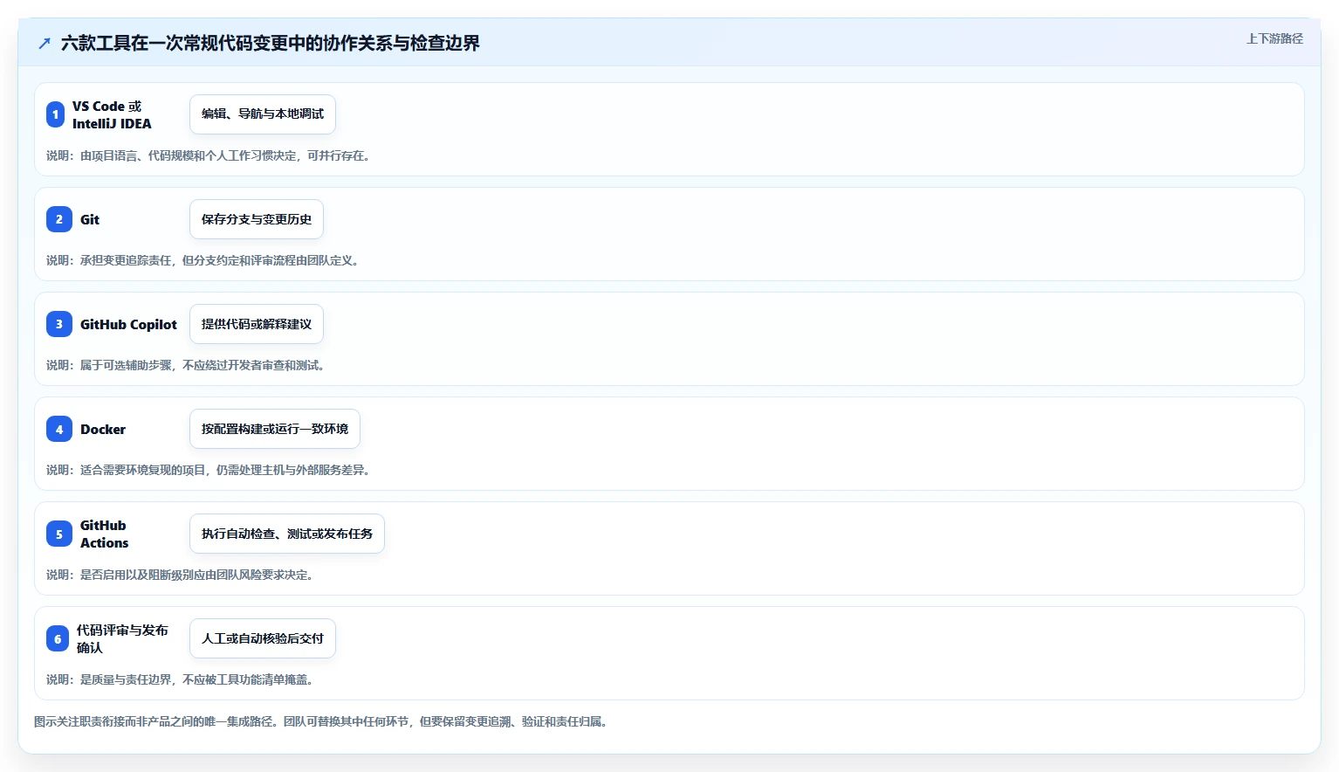The height and width of the screenshot is (772, 1339).
Task: Click the 提供代码或解释建议 chip
Action: (257, 324)
